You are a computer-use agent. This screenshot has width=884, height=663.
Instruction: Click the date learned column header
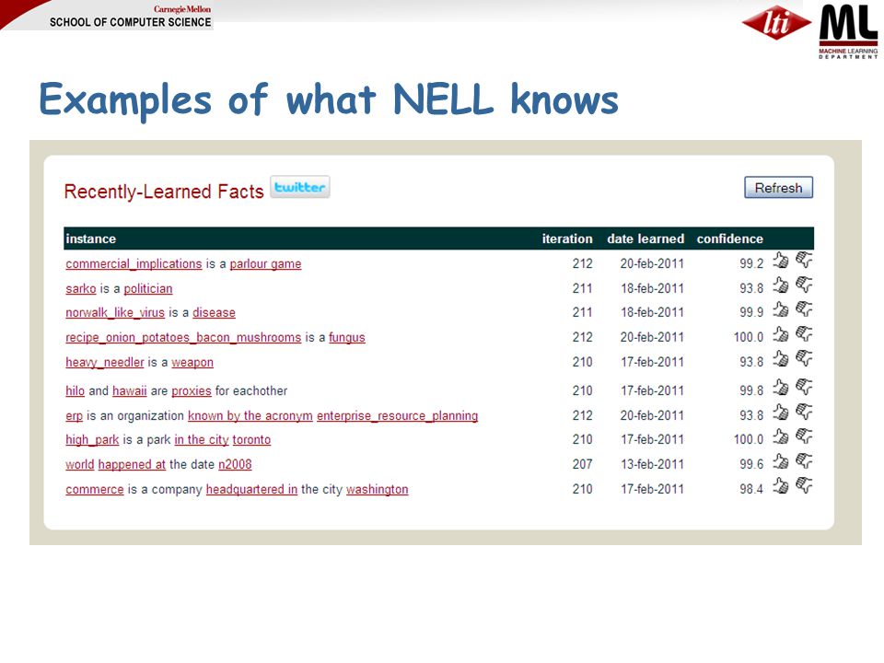click(646, 239)
